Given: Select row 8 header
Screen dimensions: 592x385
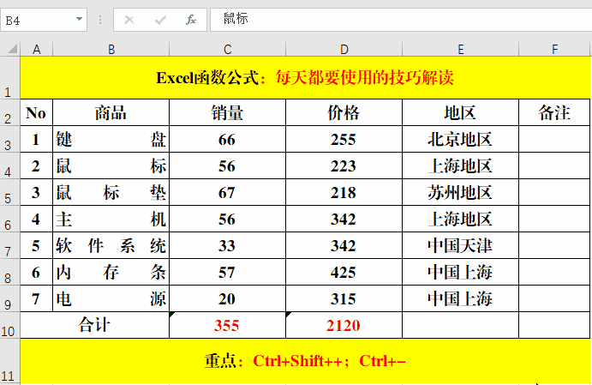Looking at the screenshot, I should 9,272.
